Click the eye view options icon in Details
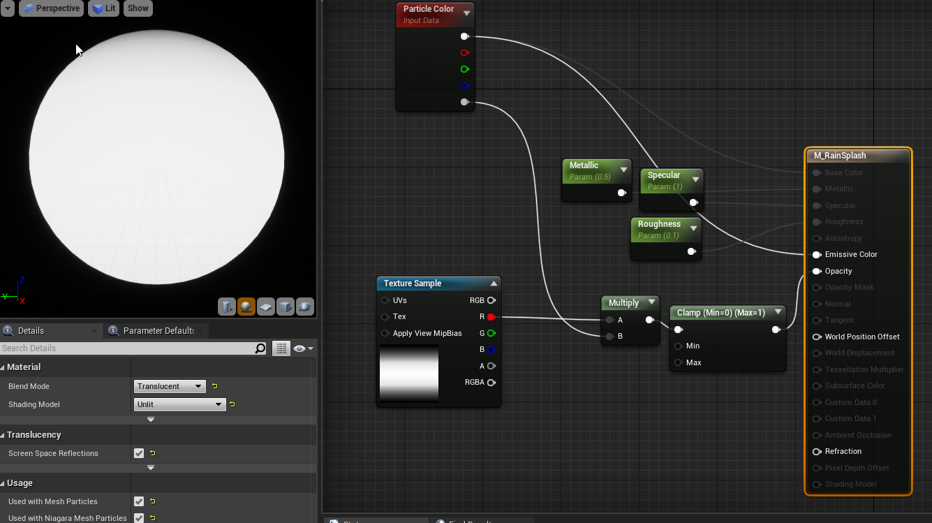Image resolution: width=932 pixels, height=523 pixels. [299, 348]
